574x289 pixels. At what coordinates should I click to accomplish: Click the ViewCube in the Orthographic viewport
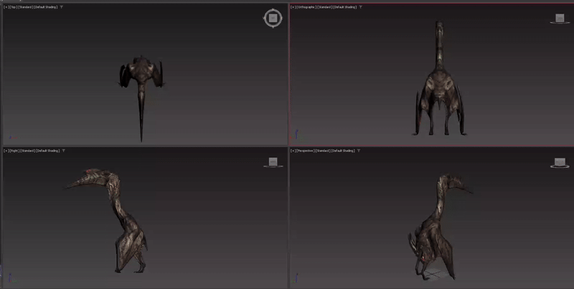(x=559, y=19)
